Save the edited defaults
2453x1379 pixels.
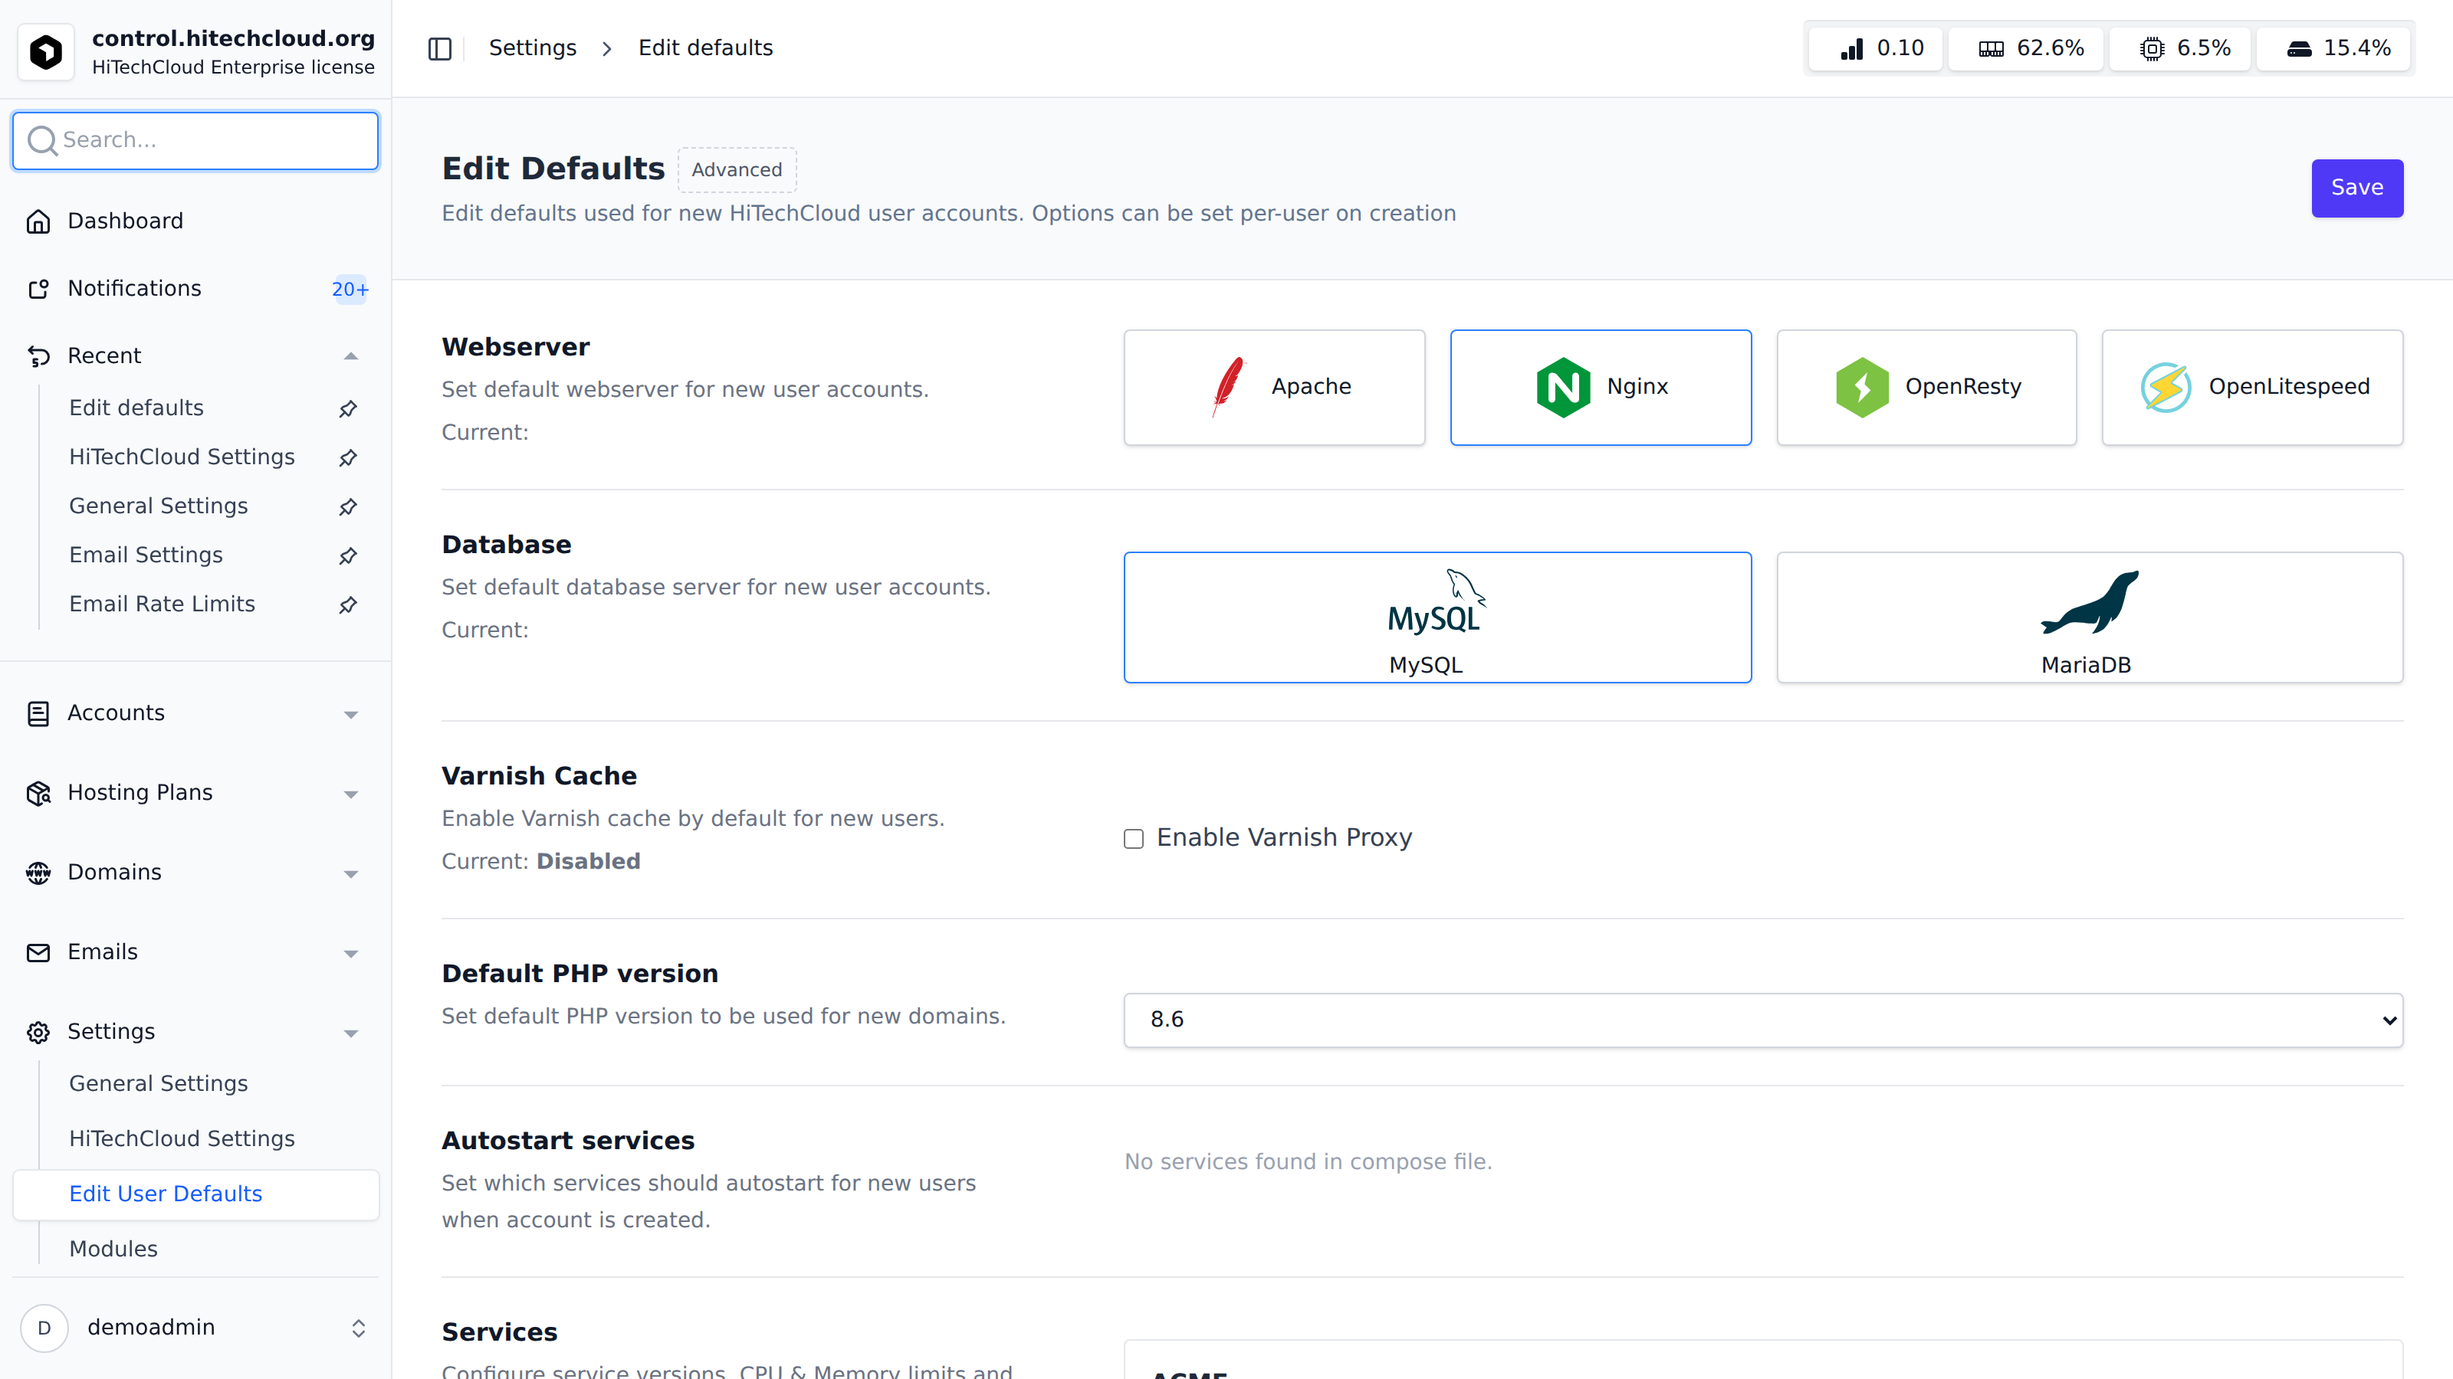coord(2357,188)
